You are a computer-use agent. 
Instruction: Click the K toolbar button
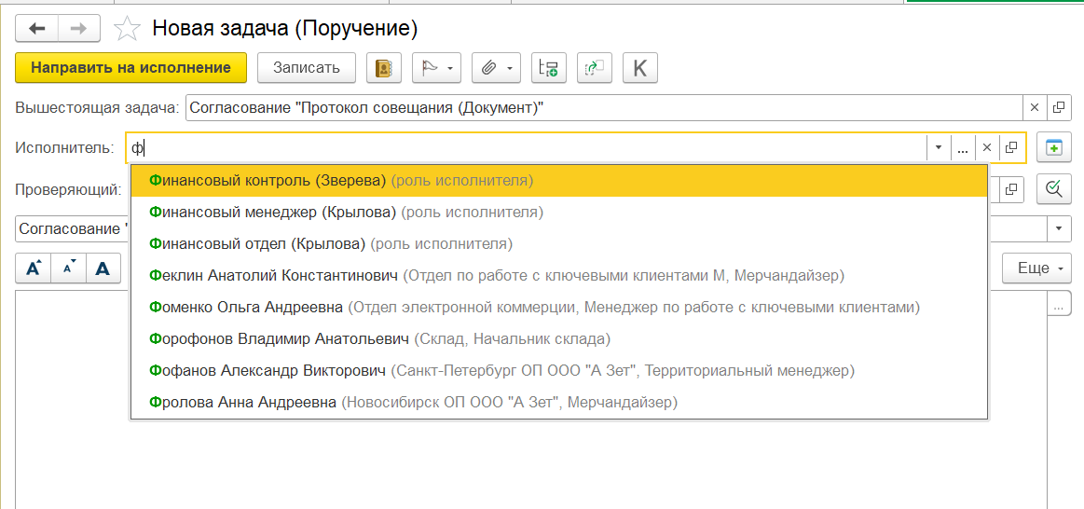639,68
